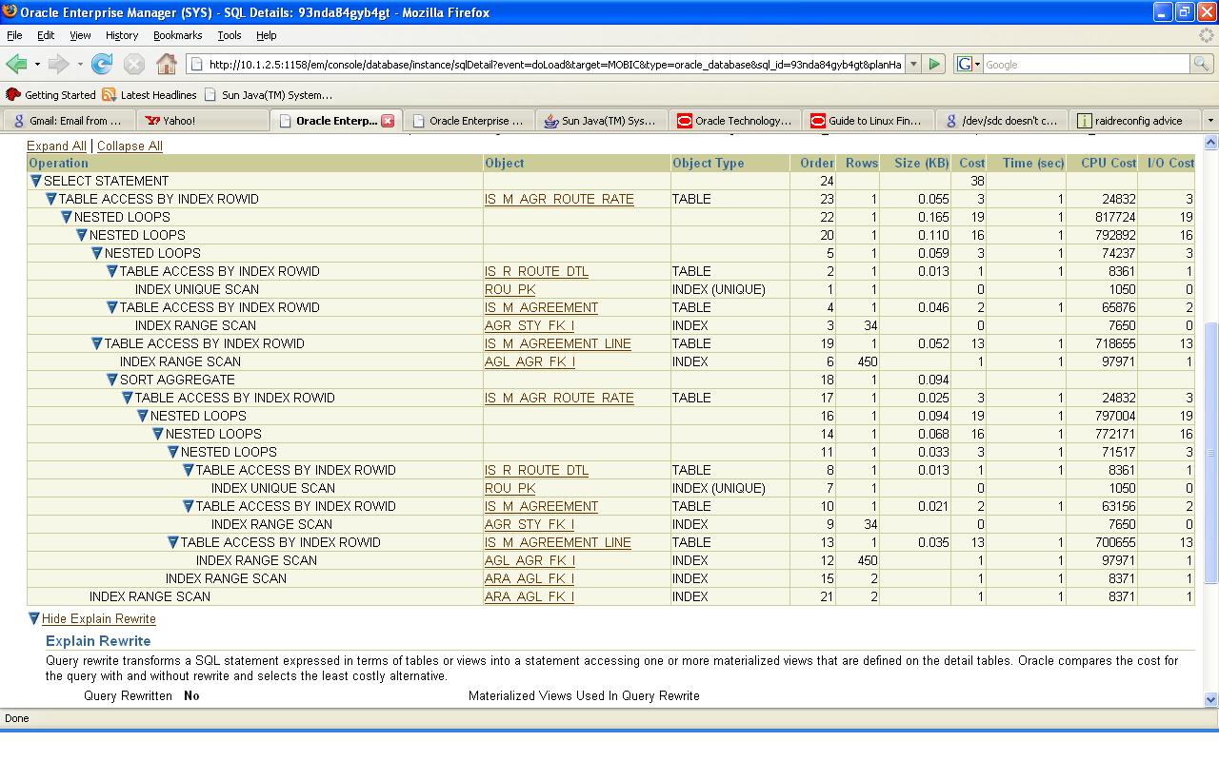
Task: Open the Sun Java(TM) System bookmark
Action: coord(269,95)
